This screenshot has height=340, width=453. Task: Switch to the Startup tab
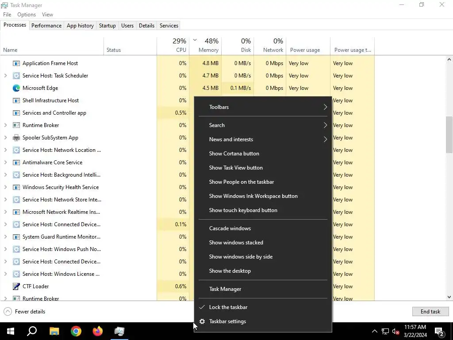tap(107, 26)
